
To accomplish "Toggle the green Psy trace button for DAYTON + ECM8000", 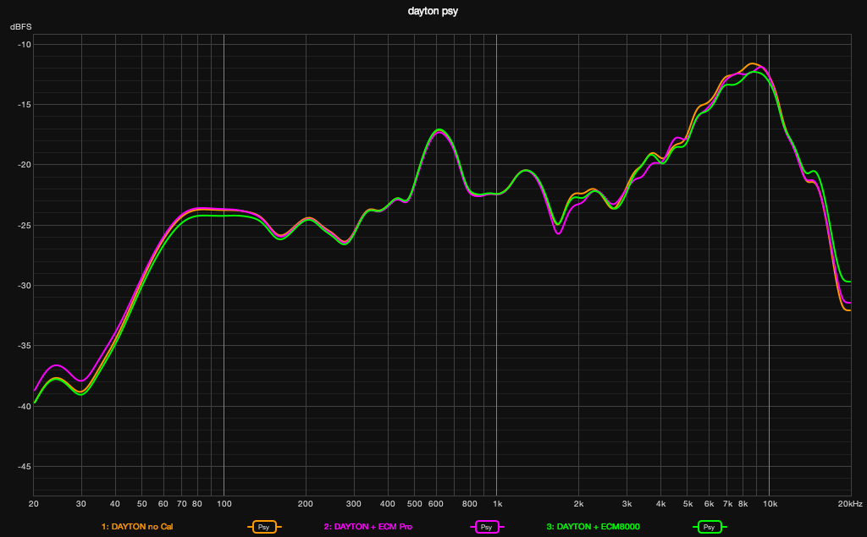I will (x=710, y=527).
